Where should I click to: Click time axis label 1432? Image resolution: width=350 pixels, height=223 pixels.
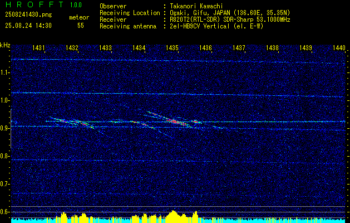72,47
